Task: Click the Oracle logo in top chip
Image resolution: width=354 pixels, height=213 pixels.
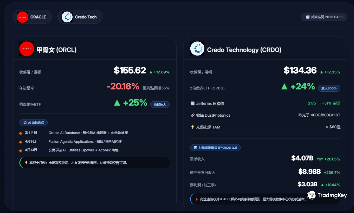Action: click(x=22, y=17)
